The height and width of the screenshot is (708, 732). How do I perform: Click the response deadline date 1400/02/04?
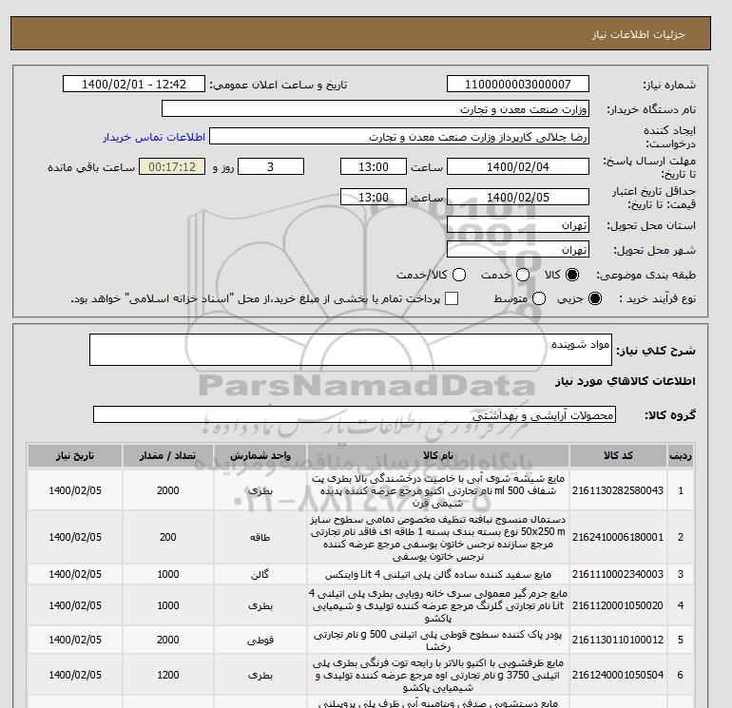click(518, 166)
